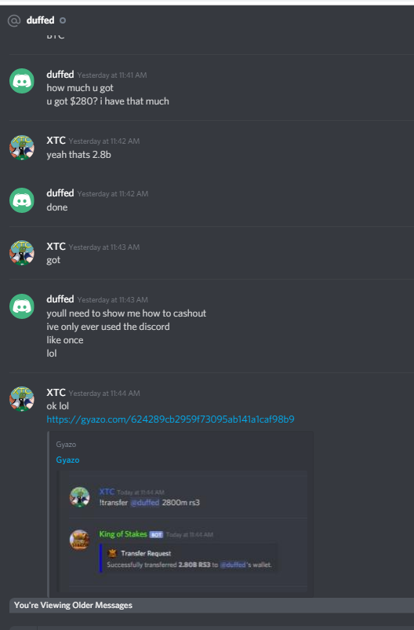414x630 pixels.
Task: Click duffed's offline status indicator in header
Action: click(63, 20)
